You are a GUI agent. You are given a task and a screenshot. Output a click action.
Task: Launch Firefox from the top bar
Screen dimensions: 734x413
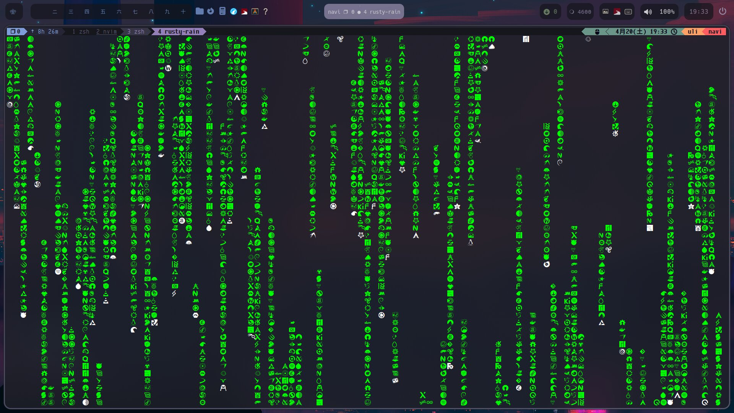pyautogui.click(x=211, y=11)
